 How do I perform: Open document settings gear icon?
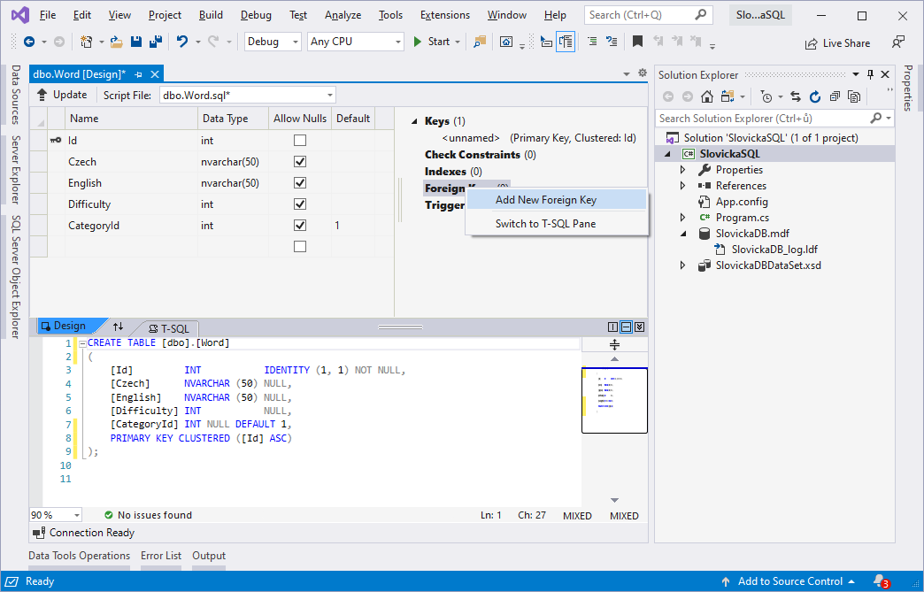643,73
